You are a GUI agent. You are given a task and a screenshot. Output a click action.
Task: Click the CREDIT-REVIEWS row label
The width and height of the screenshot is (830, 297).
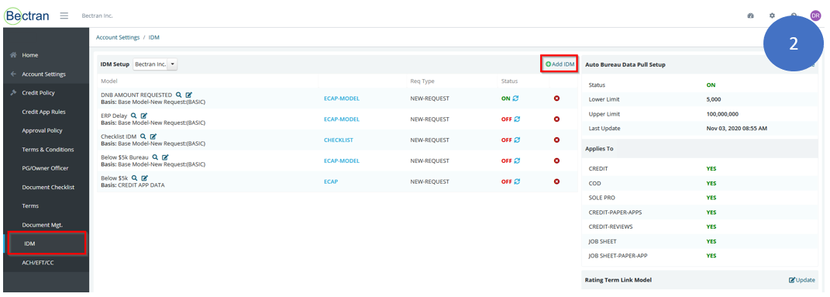(611, 226)
